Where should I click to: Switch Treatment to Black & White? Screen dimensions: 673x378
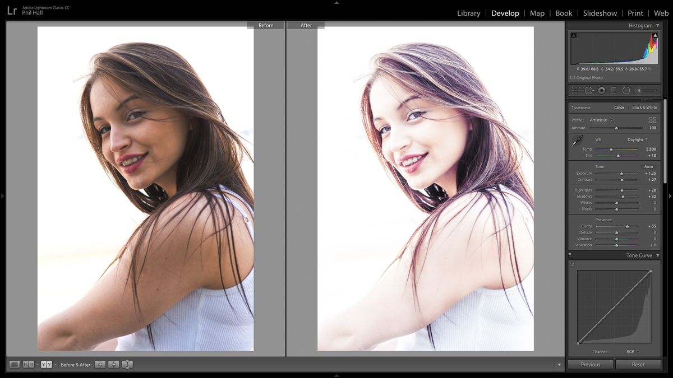[x=644, y=108]
